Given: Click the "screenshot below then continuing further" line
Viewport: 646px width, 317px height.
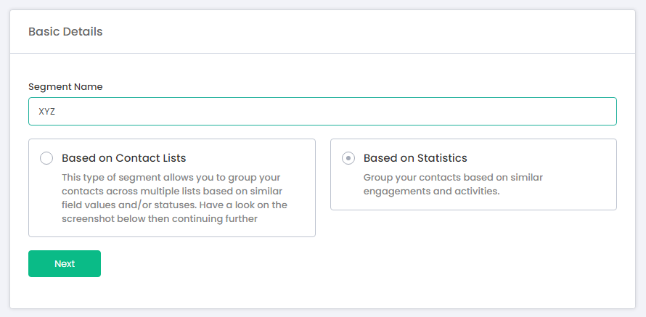Looking at the screenshot, I should click(160, 218).
